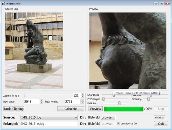Click the Calculate button
172x130 pixels.
coord(71,109)
